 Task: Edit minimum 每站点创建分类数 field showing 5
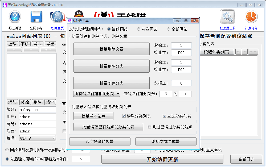pyautogui.click(x=166, y=94)
